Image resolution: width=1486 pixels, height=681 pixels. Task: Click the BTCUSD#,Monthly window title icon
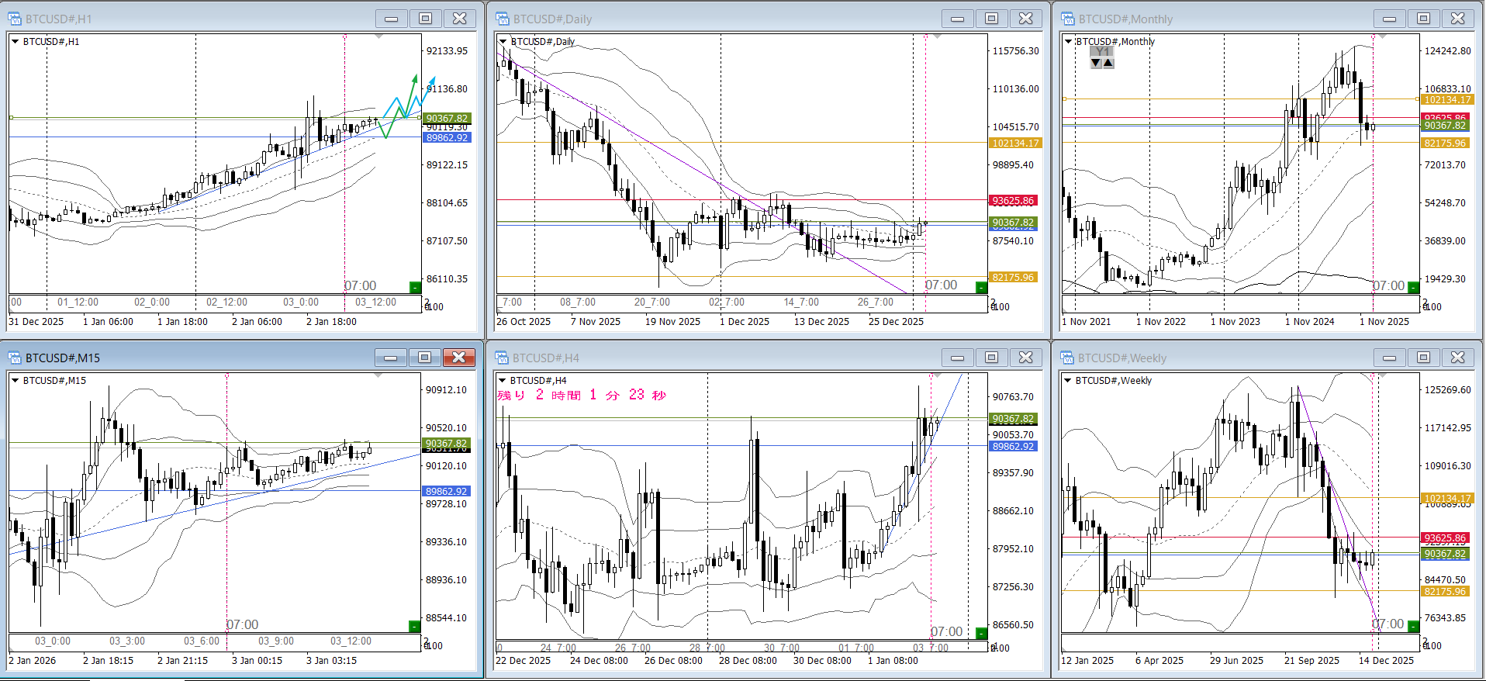[x=1068, y=19]
